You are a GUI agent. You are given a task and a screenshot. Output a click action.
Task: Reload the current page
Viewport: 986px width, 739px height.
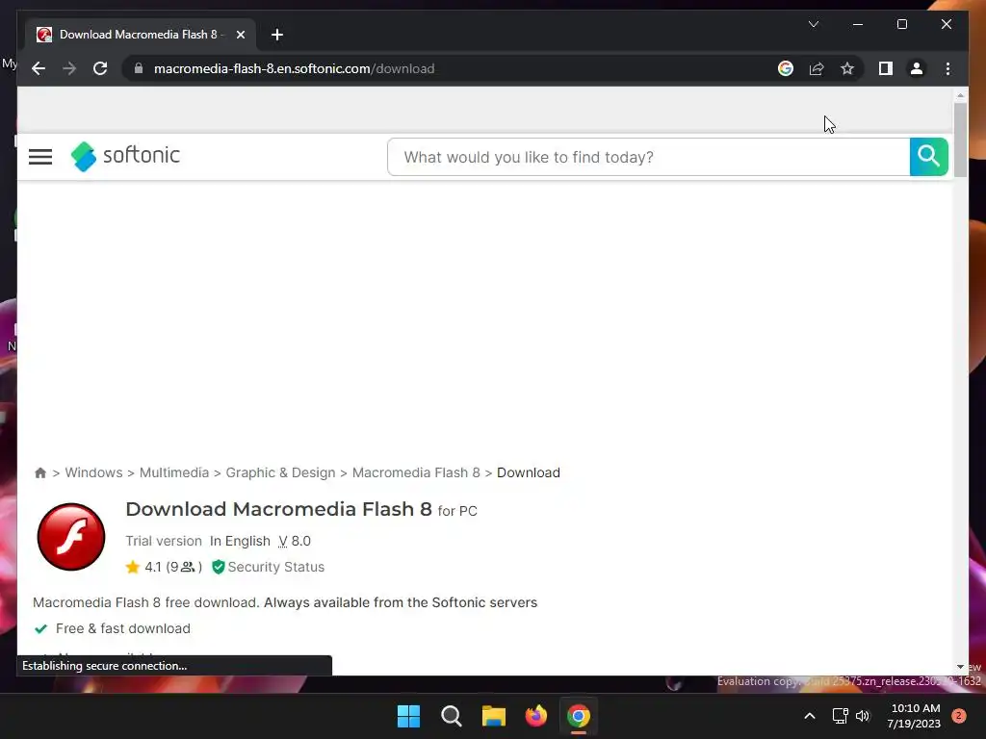(x=100, y=68)
